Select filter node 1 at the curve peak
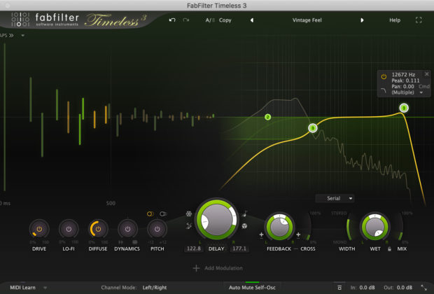 (404, 108)
